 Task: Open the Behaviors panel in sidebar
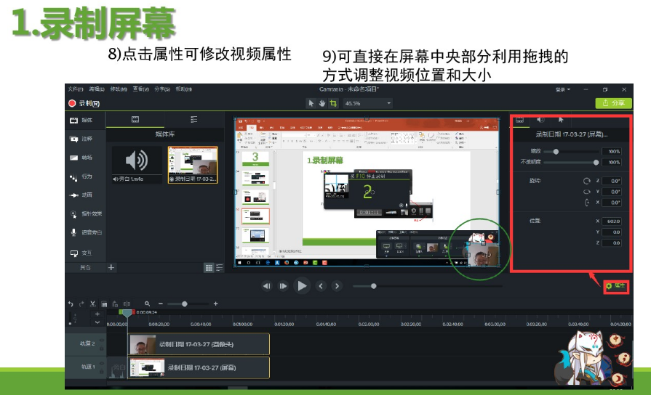pos(86,176)
